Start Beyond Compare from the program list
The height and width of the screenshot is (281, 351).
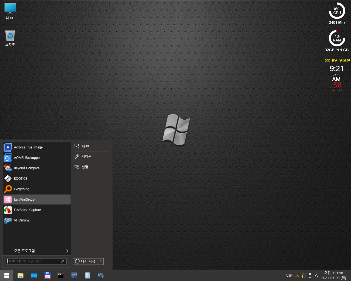pos(37,168)
